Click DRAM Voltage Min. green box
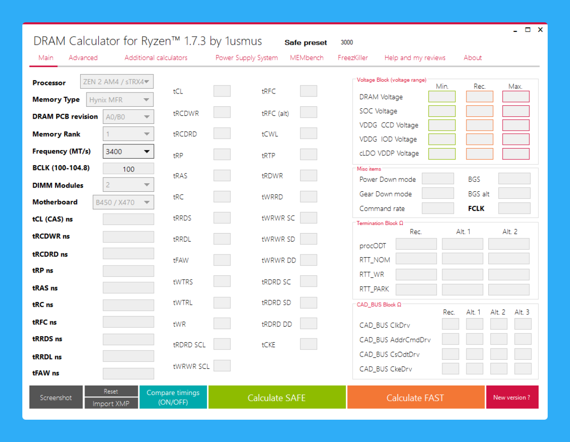 [x=442, y=97]
